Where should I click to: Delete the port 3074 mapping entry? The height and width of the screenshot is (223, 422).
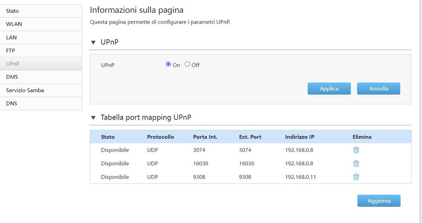pos(356,150)
